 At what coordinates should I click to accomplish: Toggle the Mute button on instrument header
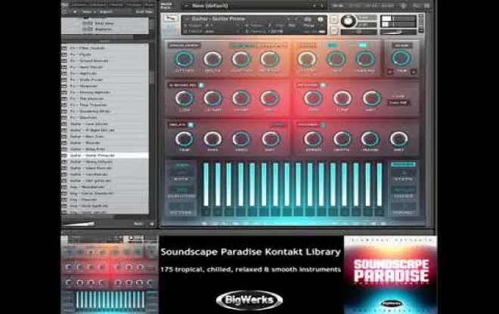click(x=333, y=30)
